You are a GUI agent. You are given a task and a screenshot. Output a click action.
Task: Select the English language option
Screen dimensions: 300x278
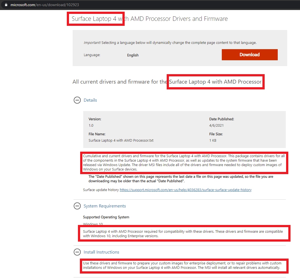click(133, 55)
